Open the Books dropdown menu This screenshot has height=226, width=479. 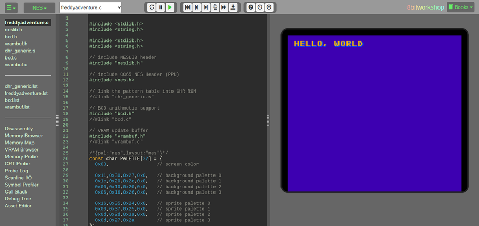[x=460, y=7]
